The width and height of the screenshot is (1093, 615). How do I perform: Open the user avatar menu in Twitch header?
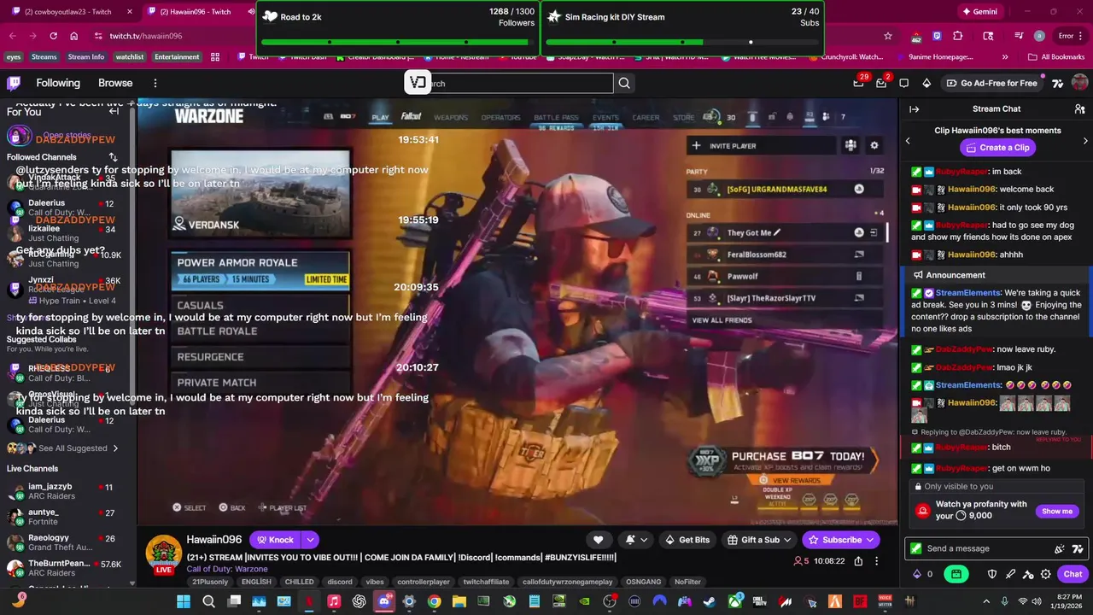coord(1079,83)
